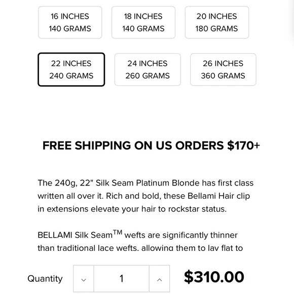Click the '360 GRAMS' text under 26 Inches
This screenshot has height=294, width=294.
coord(223,76)
